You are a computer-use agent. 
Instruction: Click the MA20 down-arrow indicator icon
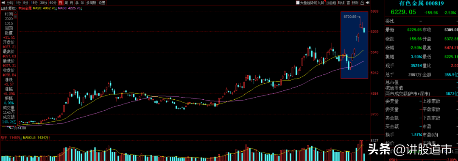(x=56, y=8)
